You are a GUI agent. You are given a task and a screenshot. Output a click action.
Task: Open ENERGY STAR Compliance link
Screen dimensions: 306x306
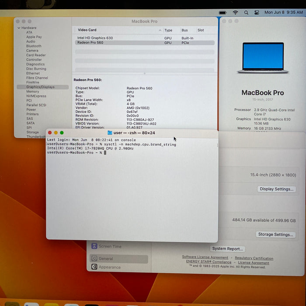[x=209, y=262]
